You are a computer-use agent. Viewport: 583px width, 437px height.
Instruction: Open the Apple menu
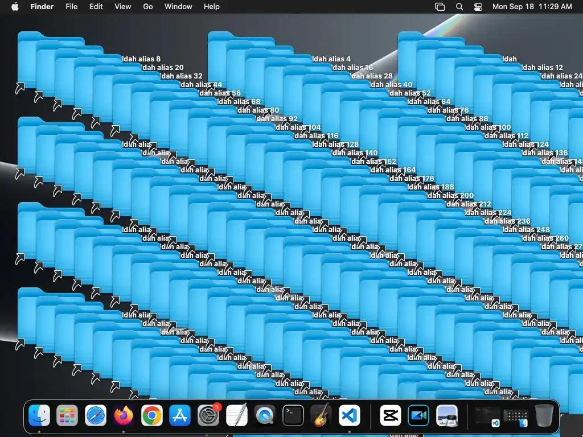point(15,7)
